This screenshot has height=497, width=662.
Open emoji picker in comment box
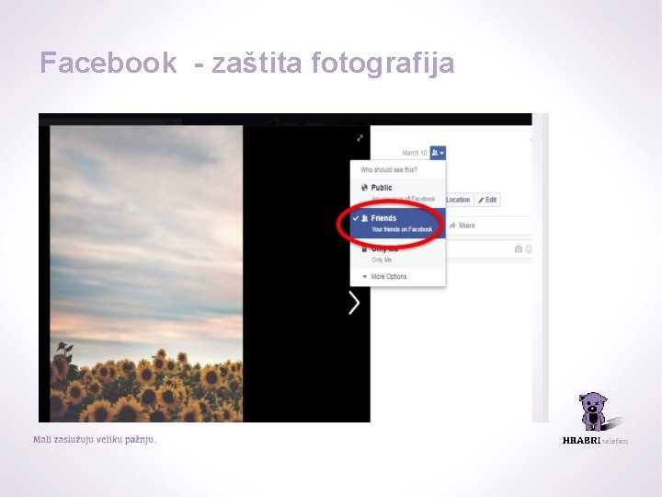528,249
